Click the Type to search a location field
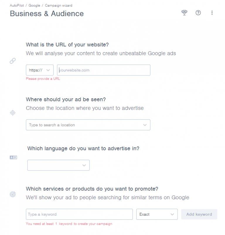225x235 pixels. 82,125
